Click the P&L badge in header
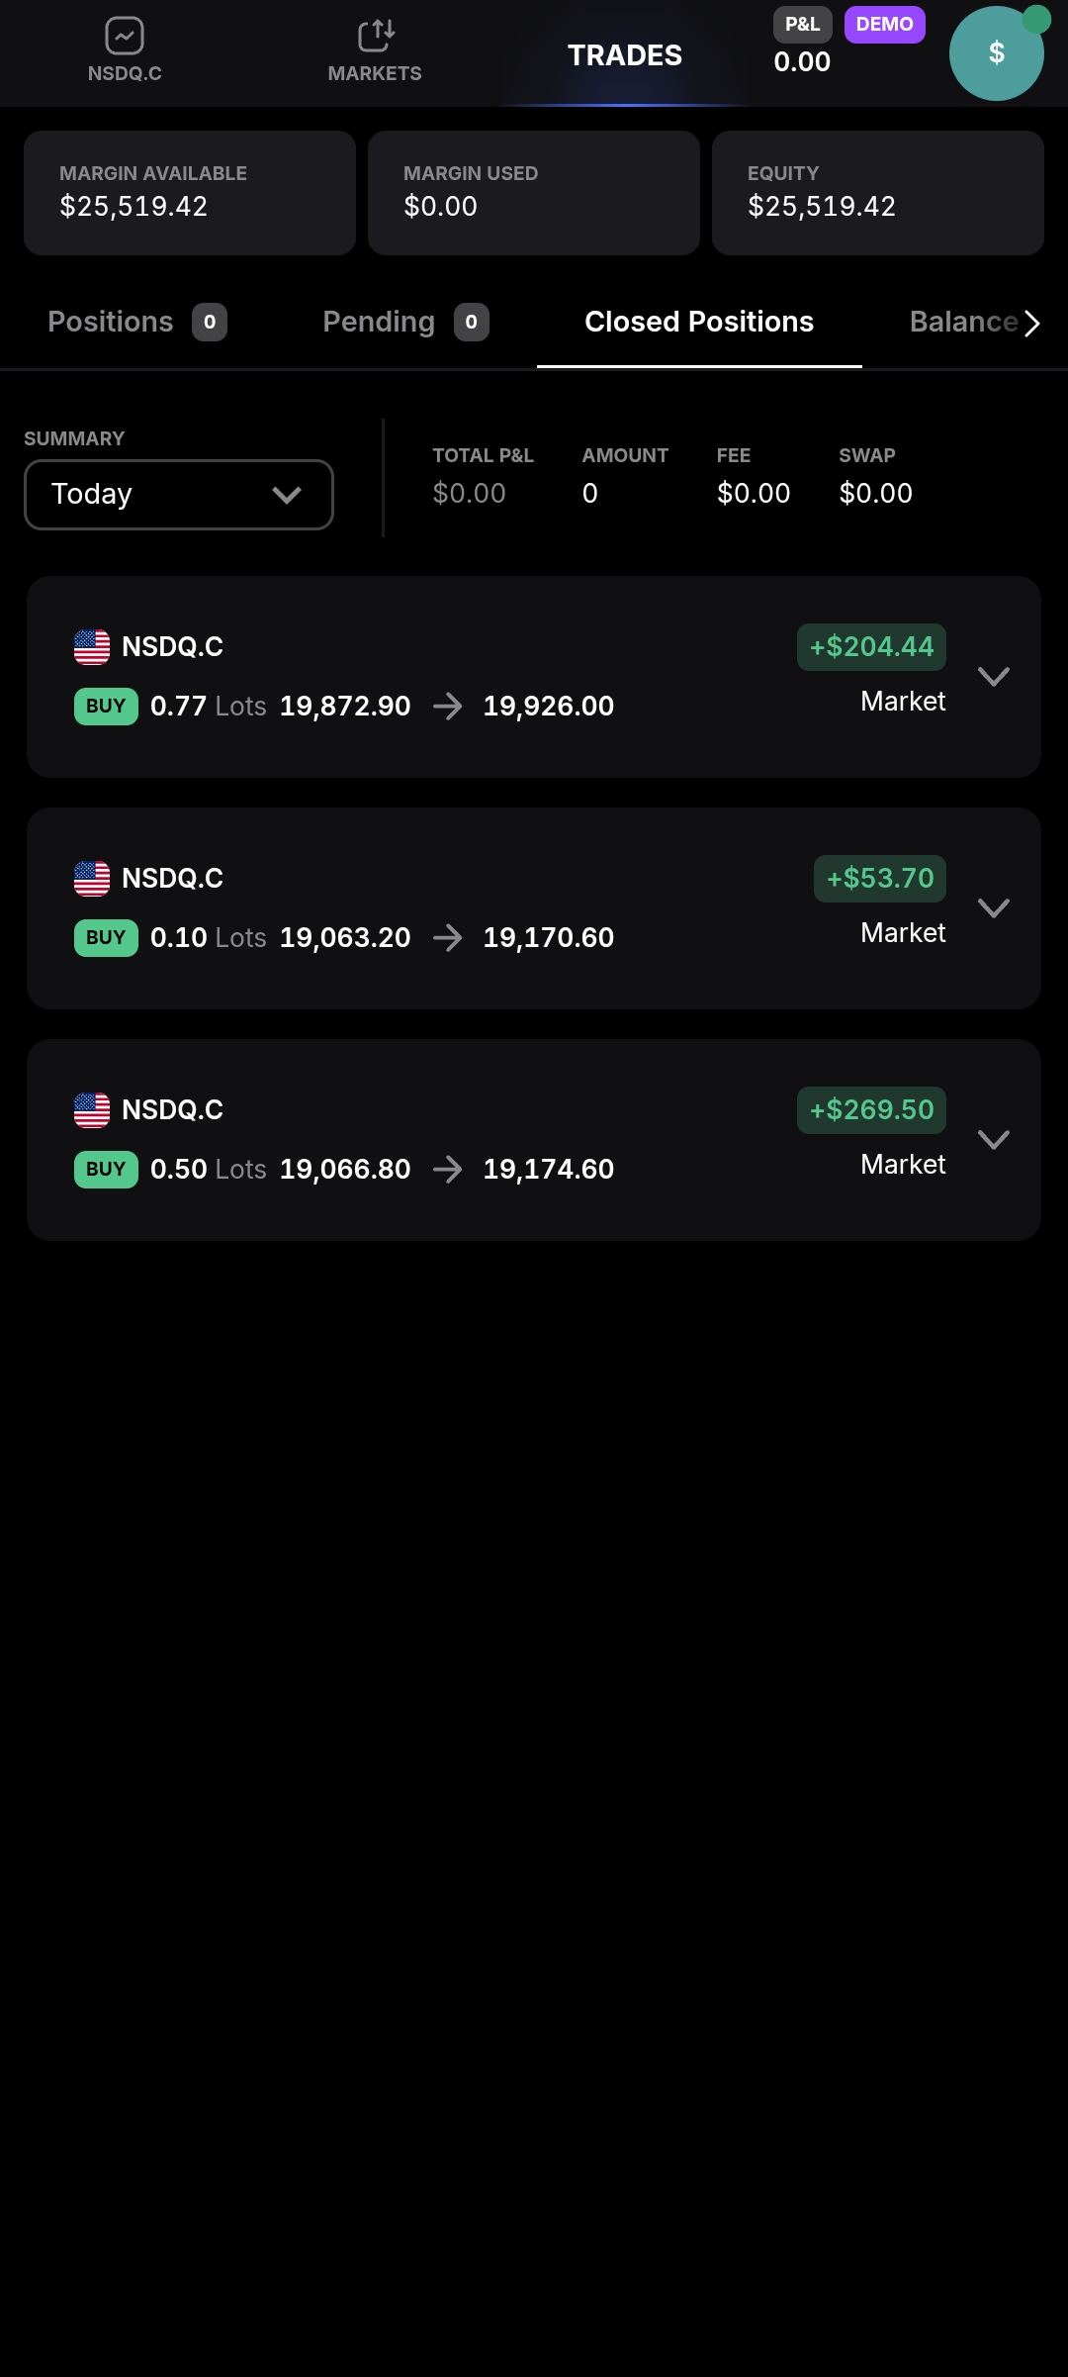Screen dimensions: 1068x2377 tap(802, 25)
